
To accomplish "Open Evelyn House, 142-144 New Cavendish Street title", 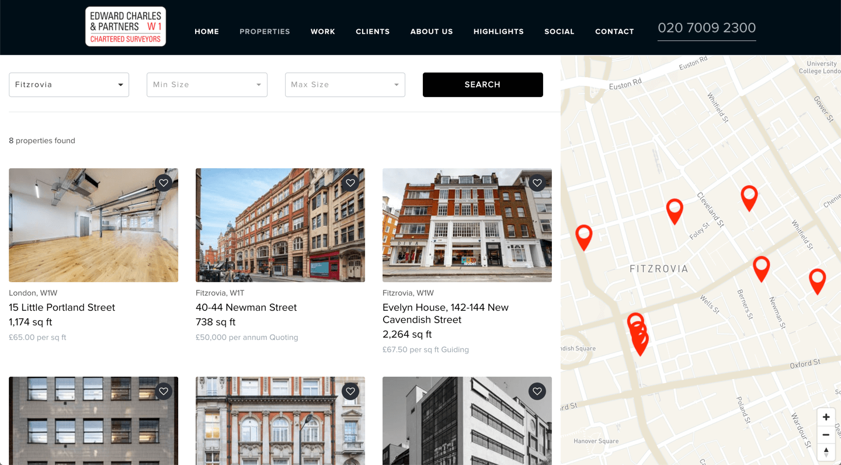I will pos(446,314).
